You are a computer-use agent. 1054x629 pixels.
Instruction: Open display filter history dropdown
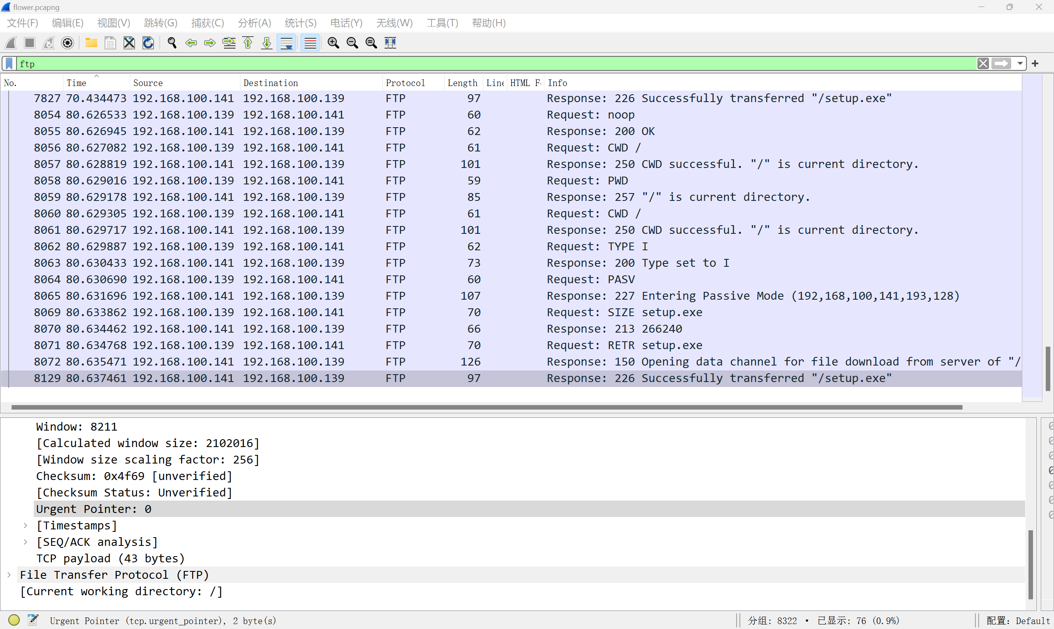tap(1020, 63)
